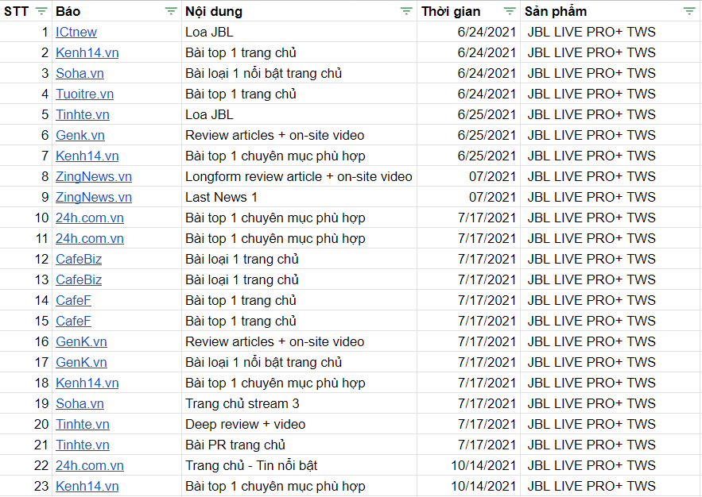Open the Soha.vn link in row 19
This screenshot has width=702, height=497.
click(x=80, y=403)
